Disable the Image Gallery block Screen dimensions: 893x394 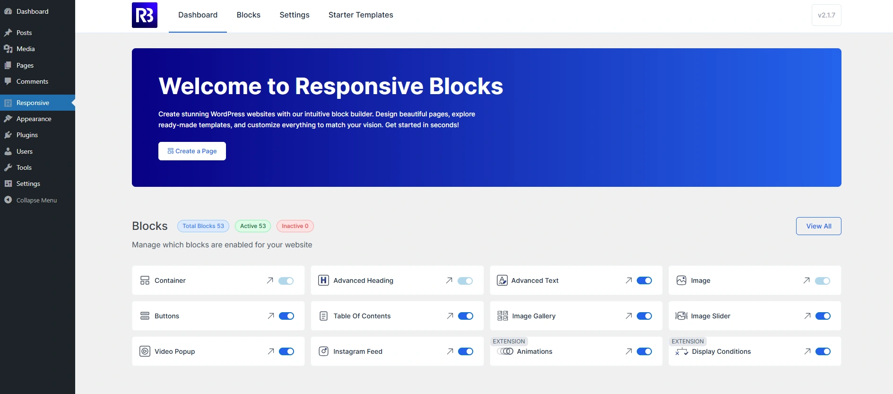pyautogui.click(x=644, y=316)
